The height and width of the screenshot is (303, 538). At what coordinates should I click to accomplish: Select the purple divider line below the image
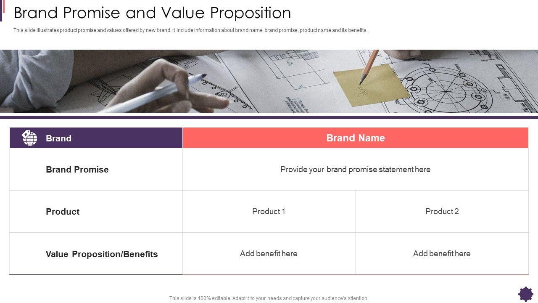[269, 117]
